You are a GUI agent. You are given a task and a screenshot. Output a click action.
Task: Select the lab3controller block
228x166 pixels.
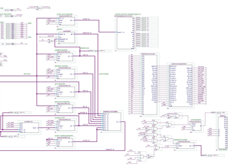tap(149, 85)
